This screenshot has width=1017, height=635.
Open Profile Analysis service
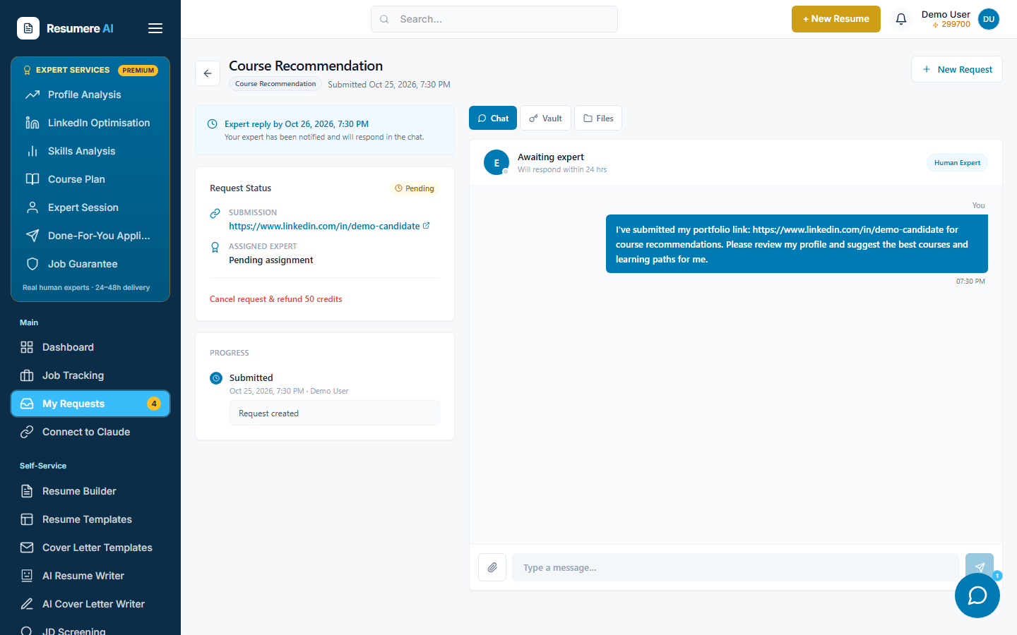pos(90,95)
